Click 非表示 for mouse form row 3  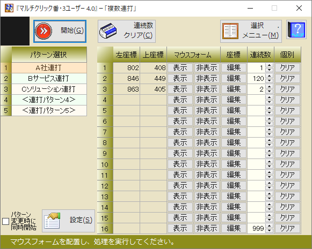207,89
